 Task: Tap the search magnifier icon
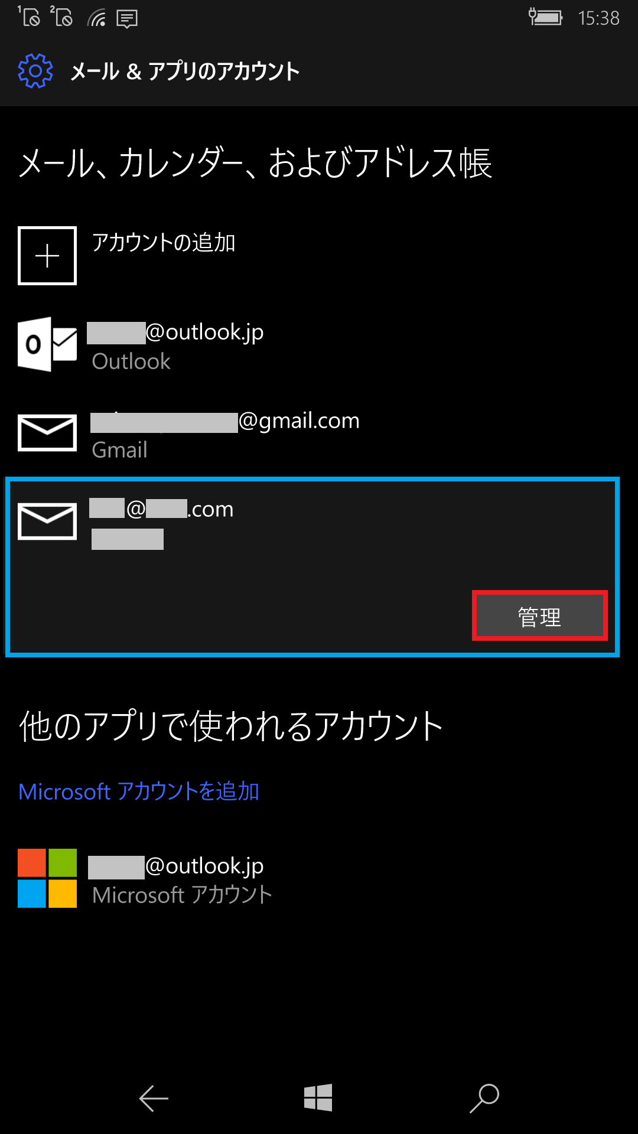(x=484, y=1099)
